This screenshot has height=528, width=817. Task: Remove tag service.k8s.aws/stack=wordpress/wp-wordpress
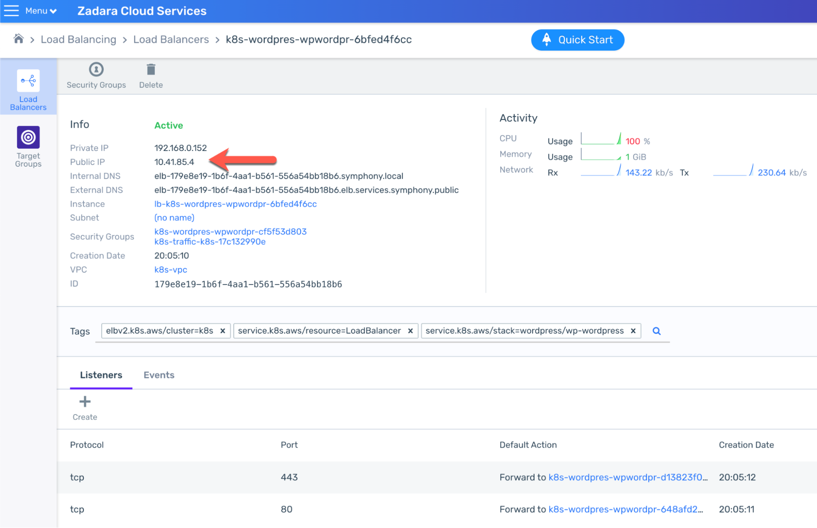633,331
